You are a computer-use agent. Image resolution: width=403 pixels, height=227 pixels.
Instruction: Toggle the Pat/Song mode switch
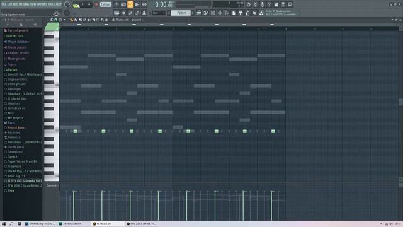76,5
